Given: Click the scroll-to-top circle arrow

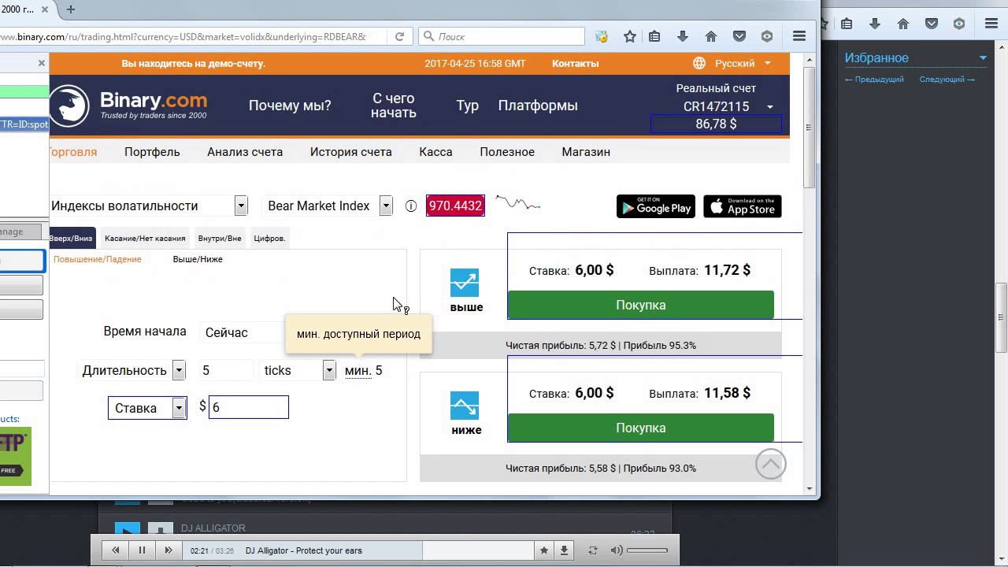Looking at the screenshot, I should pyautogui.click(x=771, y=464).
